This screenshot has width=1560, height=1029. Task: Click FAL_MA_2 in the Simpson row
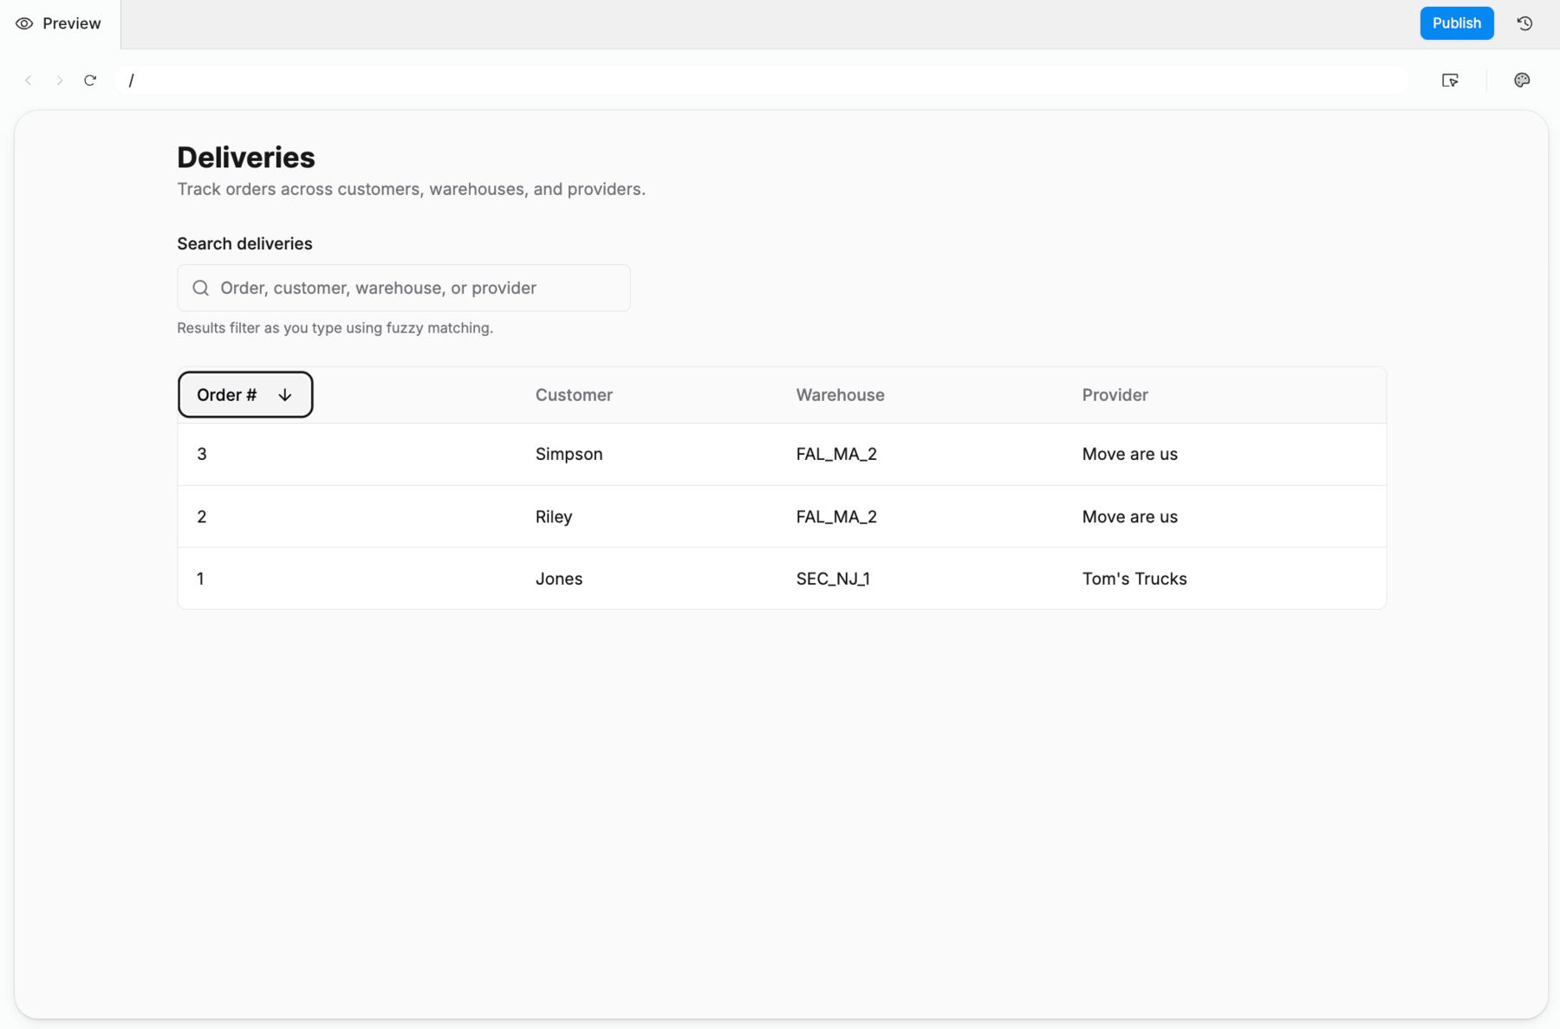(836, 454)
